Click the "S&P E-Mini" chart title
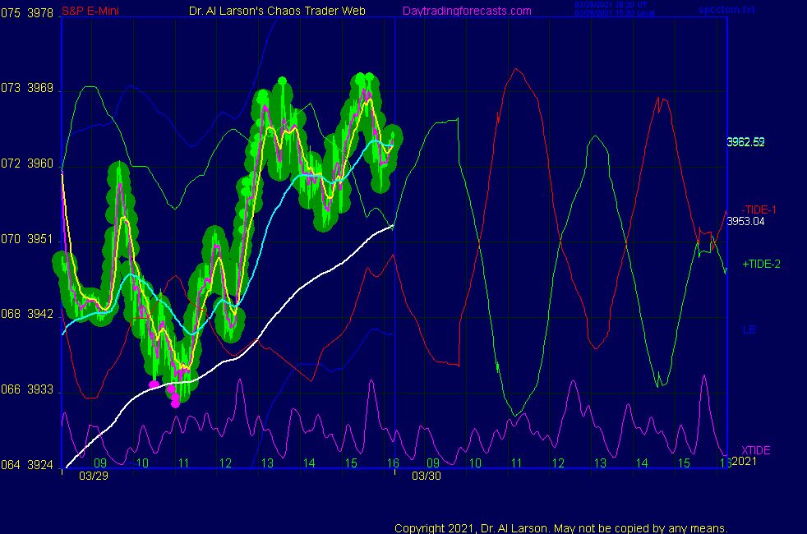 90,11
